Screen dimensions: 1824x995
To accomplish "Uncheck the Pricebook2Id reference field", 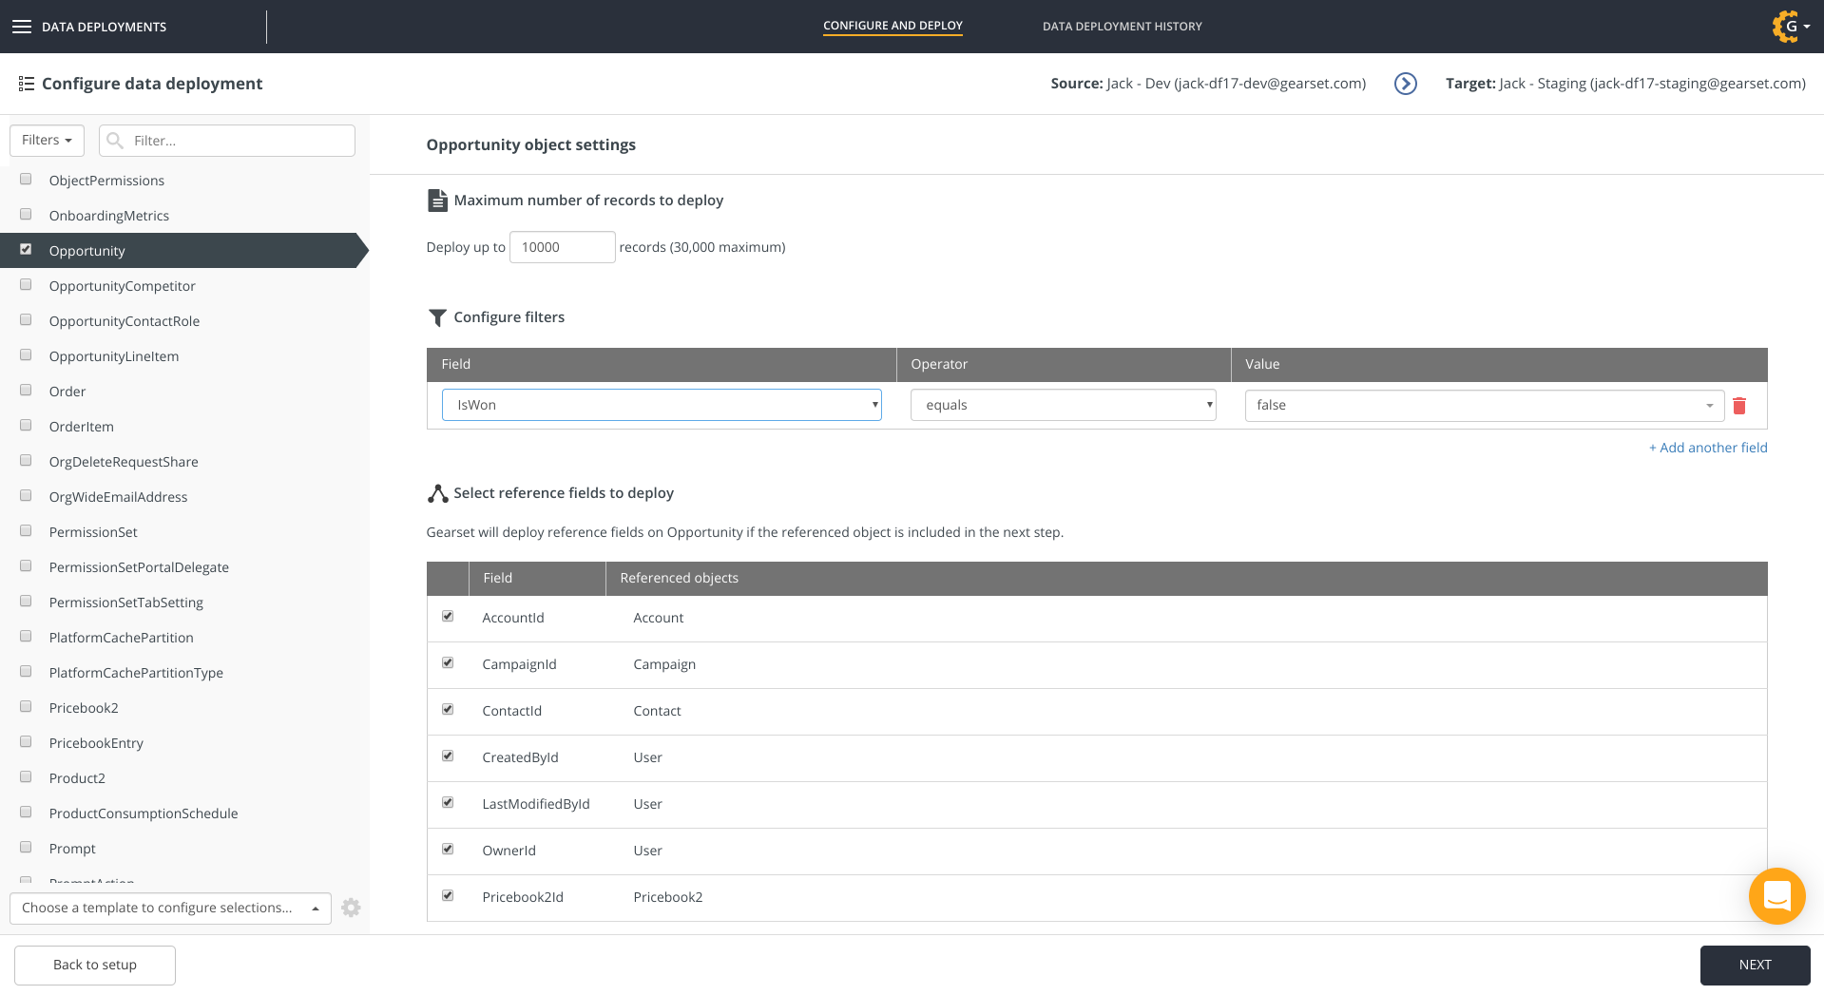I will [448, 895].
